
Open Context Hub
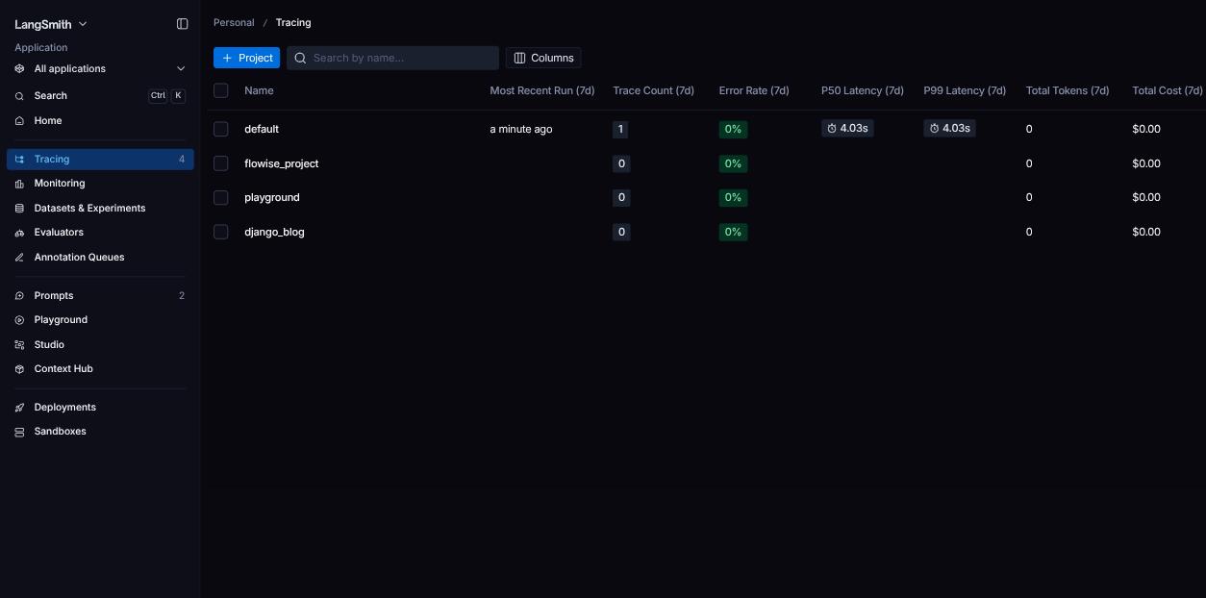click(100, 369)
